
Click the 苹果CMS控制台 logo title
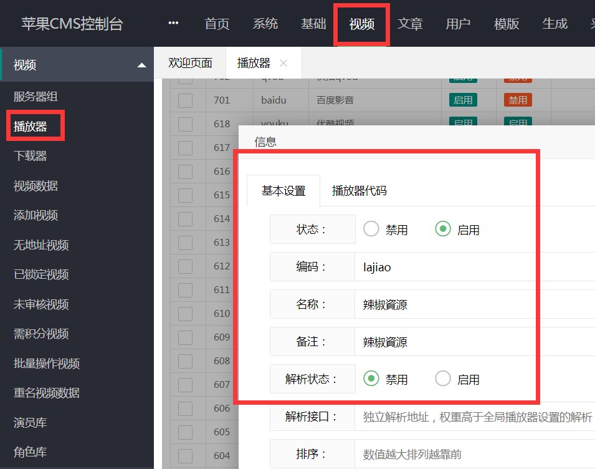click(72, 24)
